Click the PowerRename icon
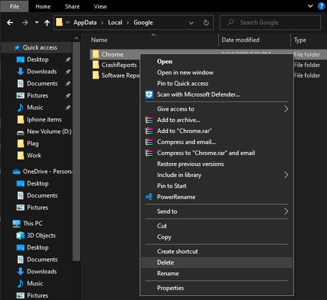Viewport: 327px width, 300px height. click(x=149, y=197)
